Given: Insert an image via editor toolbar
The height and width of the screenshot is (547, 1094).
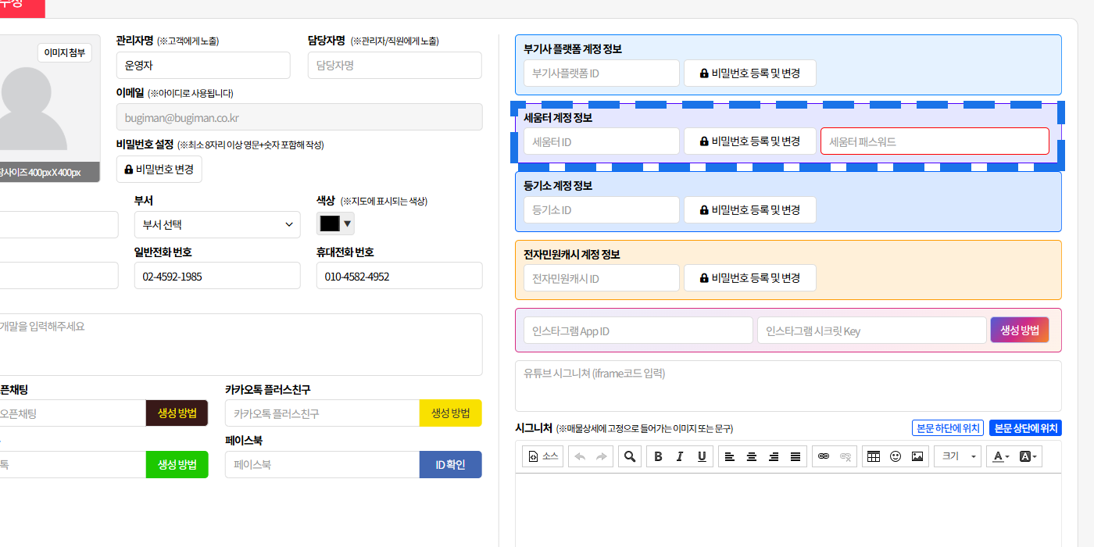Looking at the screenshot, I should (917, 456).
